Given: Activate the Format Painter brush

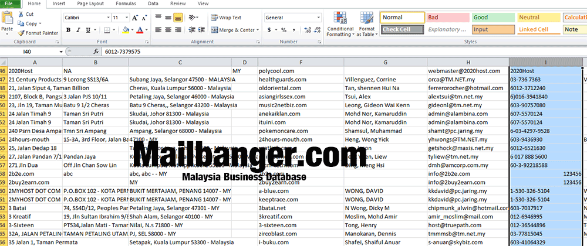Looking at the screenshot, I should [x=21, y=33].
